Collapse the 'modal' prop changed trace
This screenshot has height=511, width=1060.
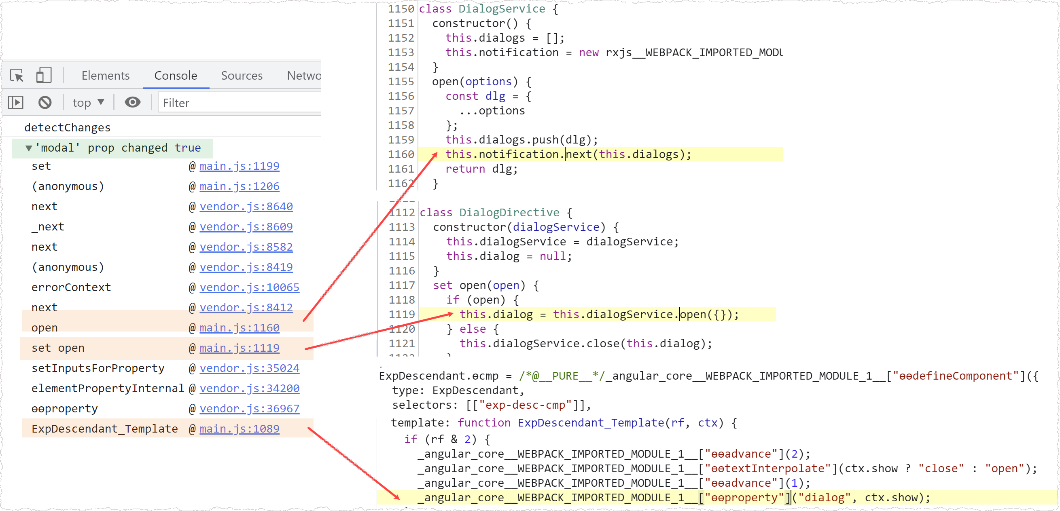coord(28,148)
